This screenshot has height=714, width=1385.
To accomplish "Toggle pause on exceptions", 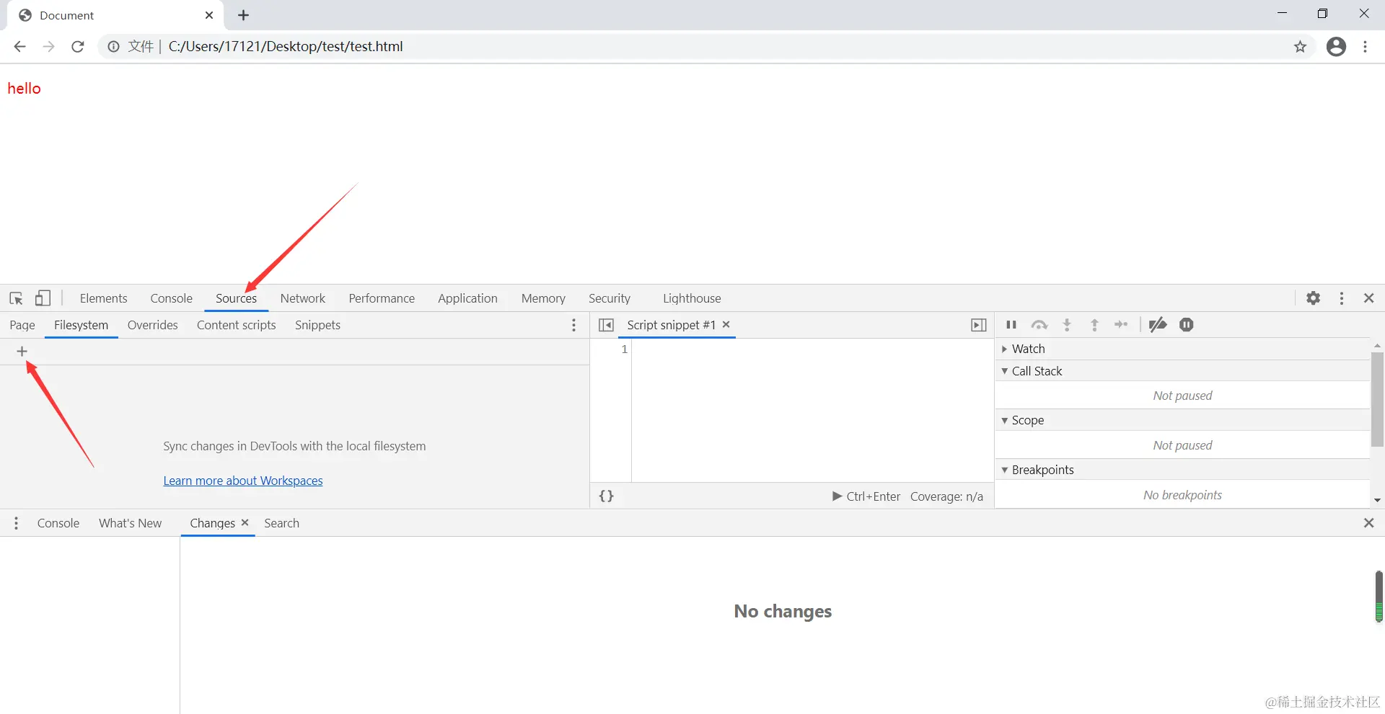I will point(1187,325).
